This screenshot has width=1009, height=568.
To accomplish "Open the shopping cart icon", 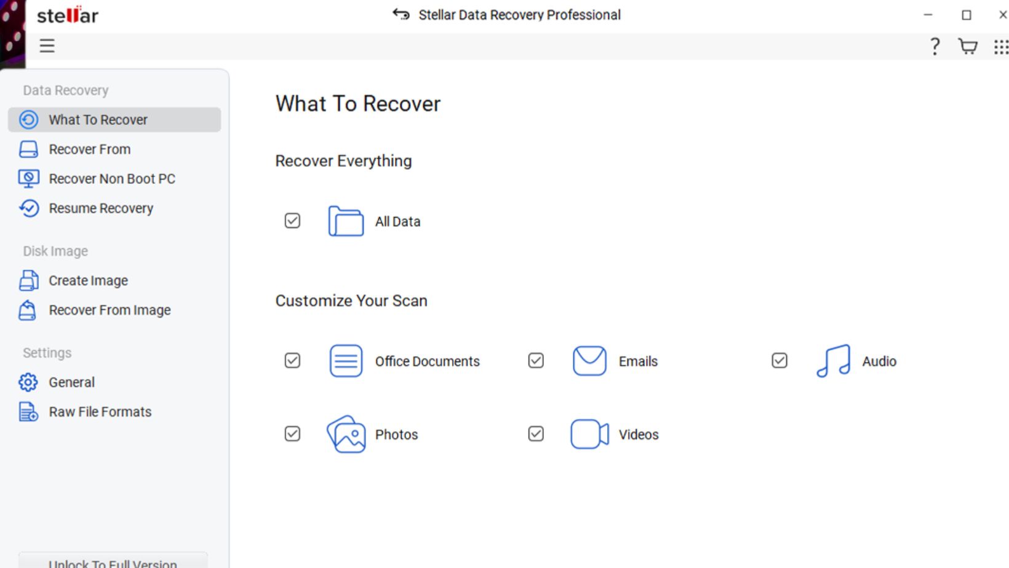I will pos(968,46).
